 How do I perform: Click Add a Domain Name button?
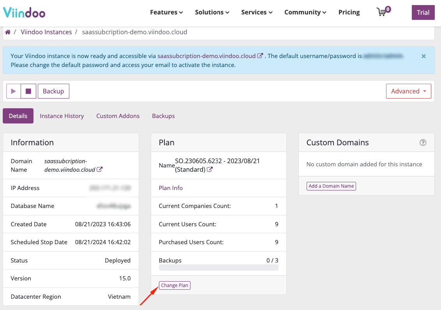click(x=331, y=186)
